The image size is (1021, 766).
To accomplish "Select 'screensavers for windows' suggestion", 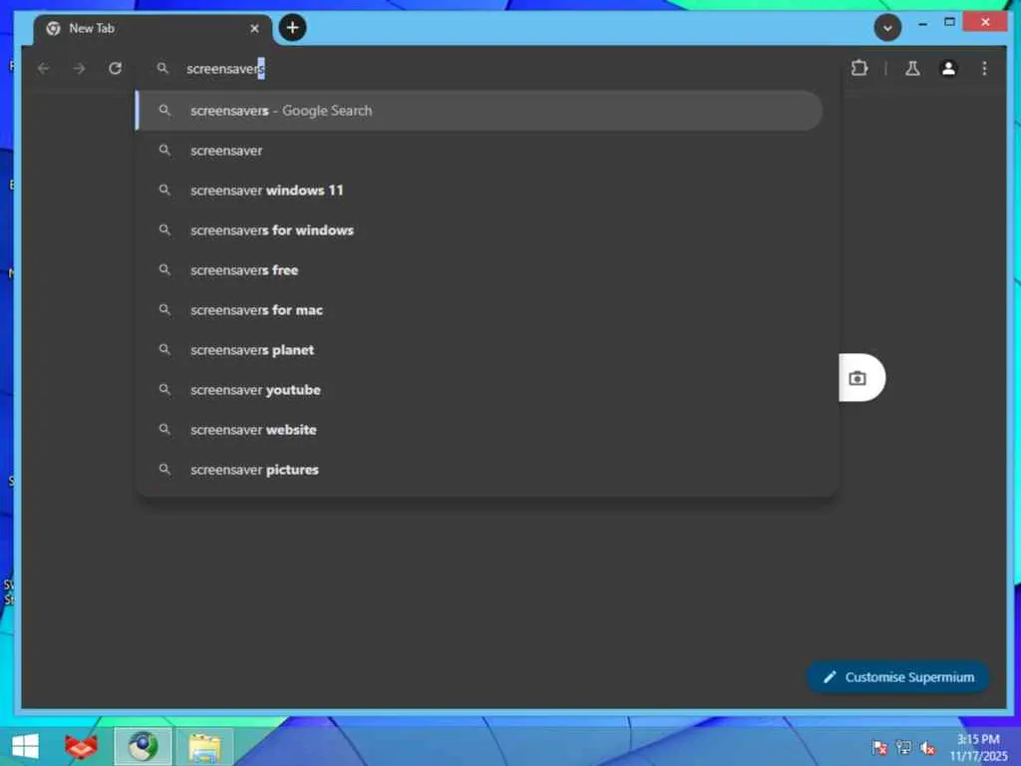I will pos(481,230).
